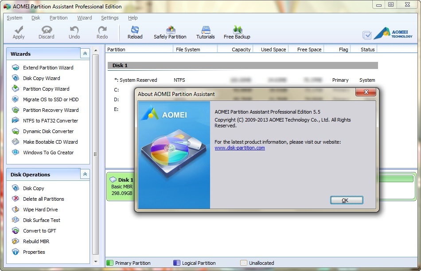This screenshot has width=421, height=271.
Task: Click the Free Space column header
Action: 306,49
